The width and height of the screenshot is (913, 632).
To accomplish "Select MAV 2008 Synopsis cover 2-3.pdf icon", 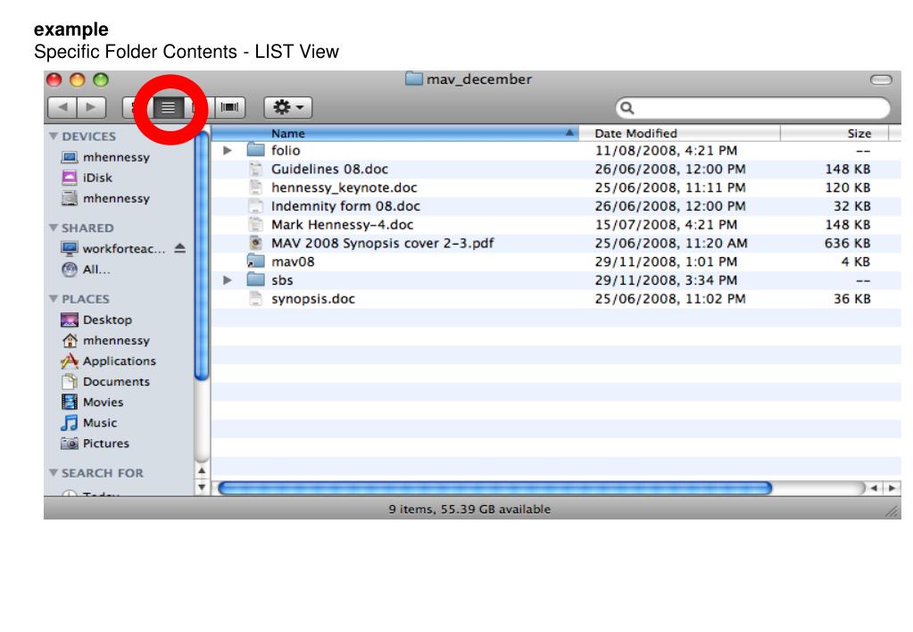I will click(255, 243).
